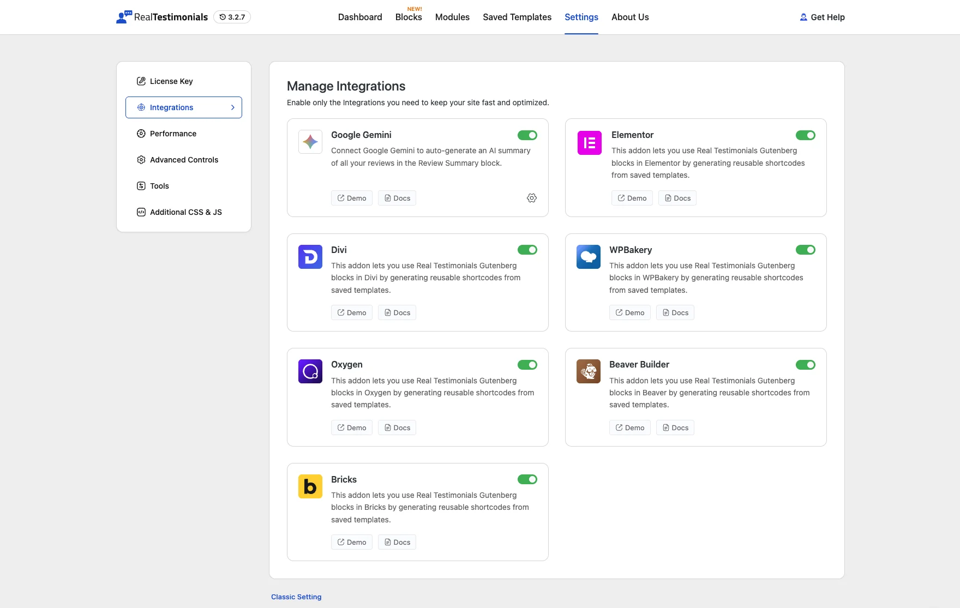Click the Divi logo icon
The image size is (960, 608).
[310, 257]
